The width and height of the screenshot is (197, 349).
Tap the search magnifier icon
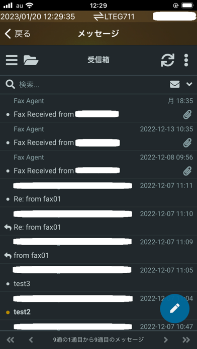tap(10, 85)
